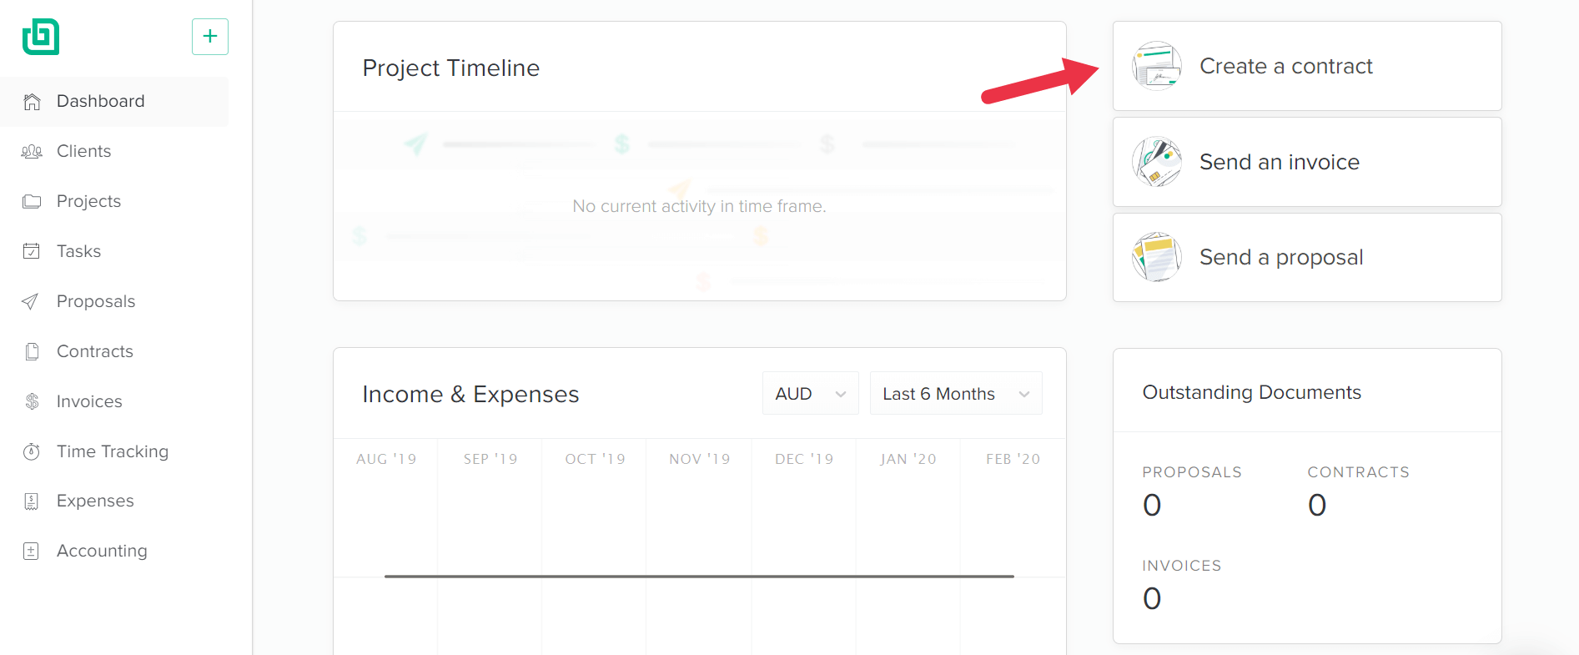Expand the Last 6 Months dropdown
This screenshot has height=655, width=1579.
pos(956,394)
